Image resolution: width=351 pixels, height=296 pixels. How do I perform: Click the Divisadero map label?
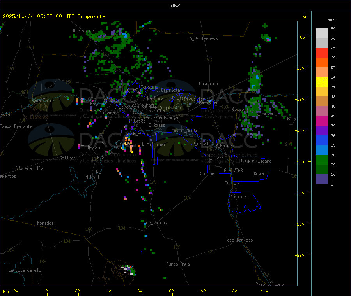(84, 31)
